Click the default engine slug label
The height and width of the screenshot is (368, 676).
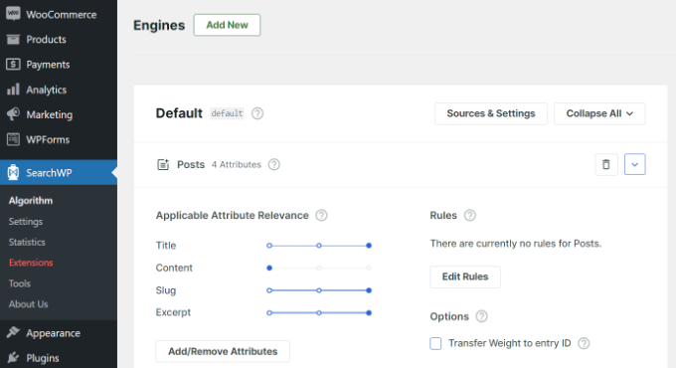227,113
